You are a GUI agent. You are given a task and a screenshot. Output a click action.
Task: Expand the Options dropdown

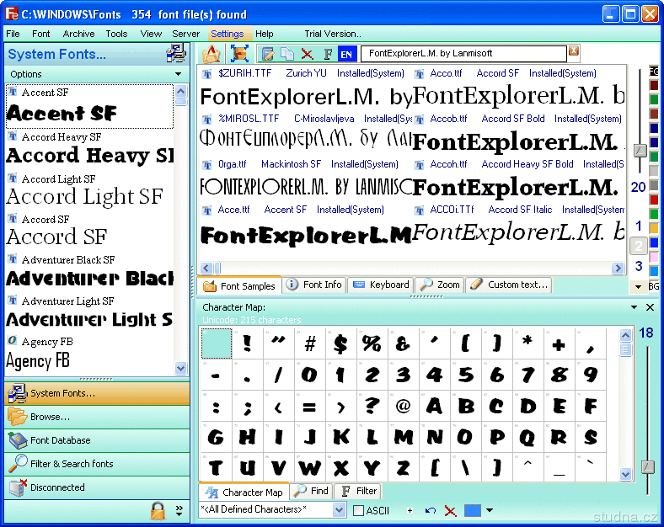pyautogui.click(x=179, y=74)
